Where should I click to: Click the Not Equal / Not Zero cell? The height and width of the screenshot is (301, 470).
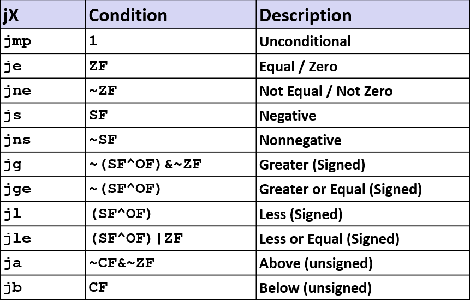(x=326, y=91)
